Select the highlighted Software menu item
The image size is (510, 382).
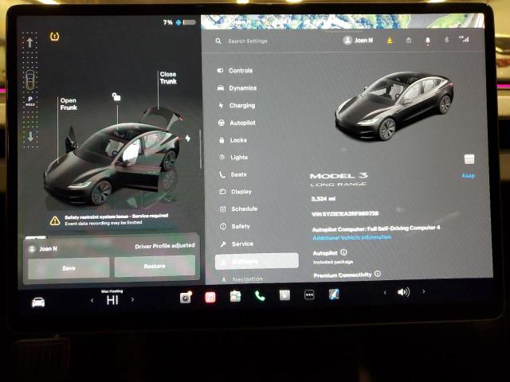click(257, 261)
